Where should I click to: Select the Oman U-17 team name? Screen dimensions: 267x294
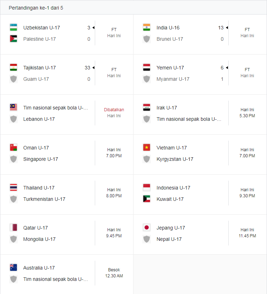click(36, 148)
